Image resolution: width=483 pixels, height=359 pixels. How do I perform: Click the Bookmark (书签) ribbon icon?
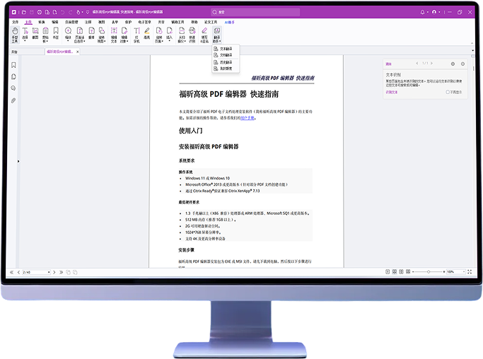pyautogui.click(x=56, y=33)
